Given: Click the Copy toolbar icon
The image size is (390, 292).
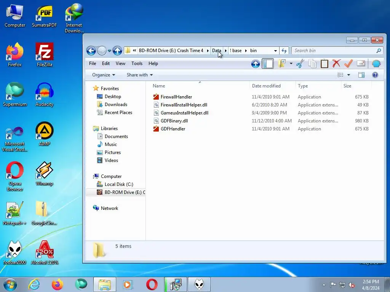Looking at the screenshot, I should [x=312, y=64].
